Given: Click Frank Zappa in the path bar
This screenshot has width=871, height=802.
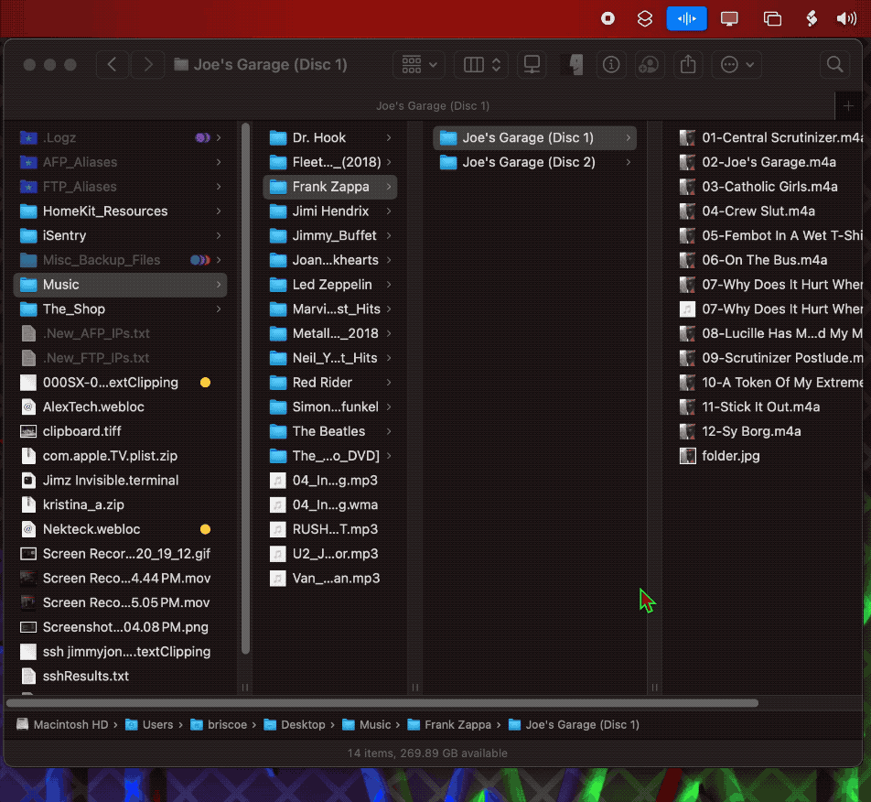Looking at the screenshot, I should click(x=449, y=725).
